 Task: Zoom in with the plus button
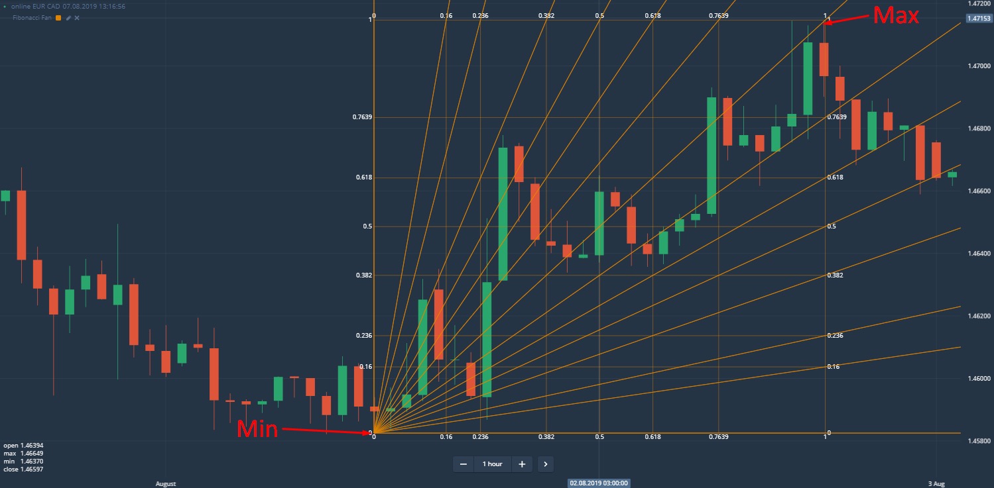tap(522, 464)
